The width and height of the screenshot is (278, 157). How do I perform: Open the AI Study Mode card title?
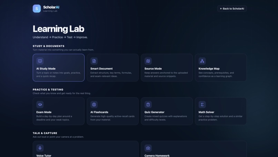point(46,69)
